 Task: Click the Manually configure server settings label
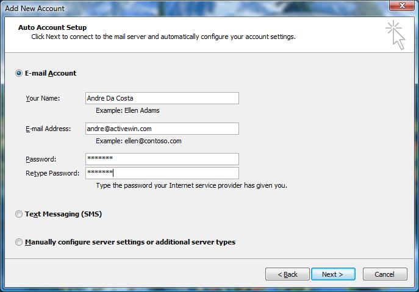coord(130,242)
